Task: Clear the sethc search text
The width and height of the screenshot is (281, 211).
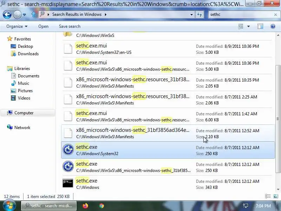Action: 275,14
